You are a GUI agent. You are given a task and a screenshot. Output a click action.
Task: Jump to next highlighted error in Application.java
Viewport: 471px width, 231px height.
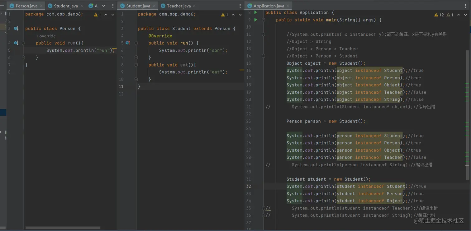(x=465, y=15)
